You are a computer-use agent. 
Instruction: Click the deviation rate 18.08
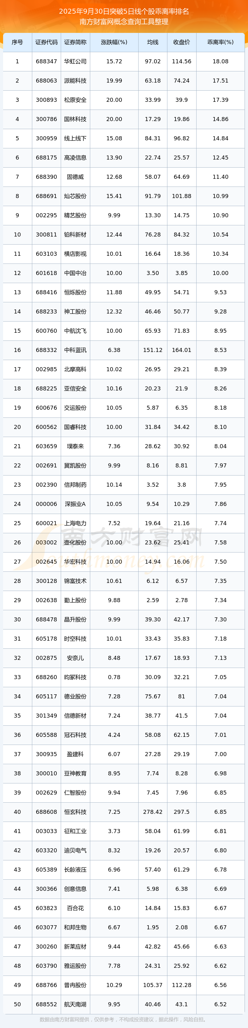tap(220, 61)
